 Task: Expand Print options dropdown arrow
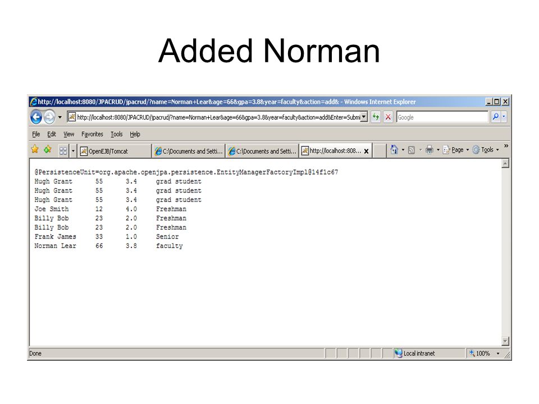pos(438,150)
